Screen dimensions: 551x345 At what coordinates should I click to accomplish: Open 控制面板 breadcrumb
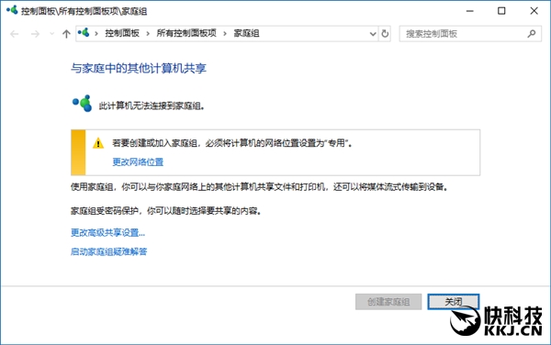pos(122,33)
